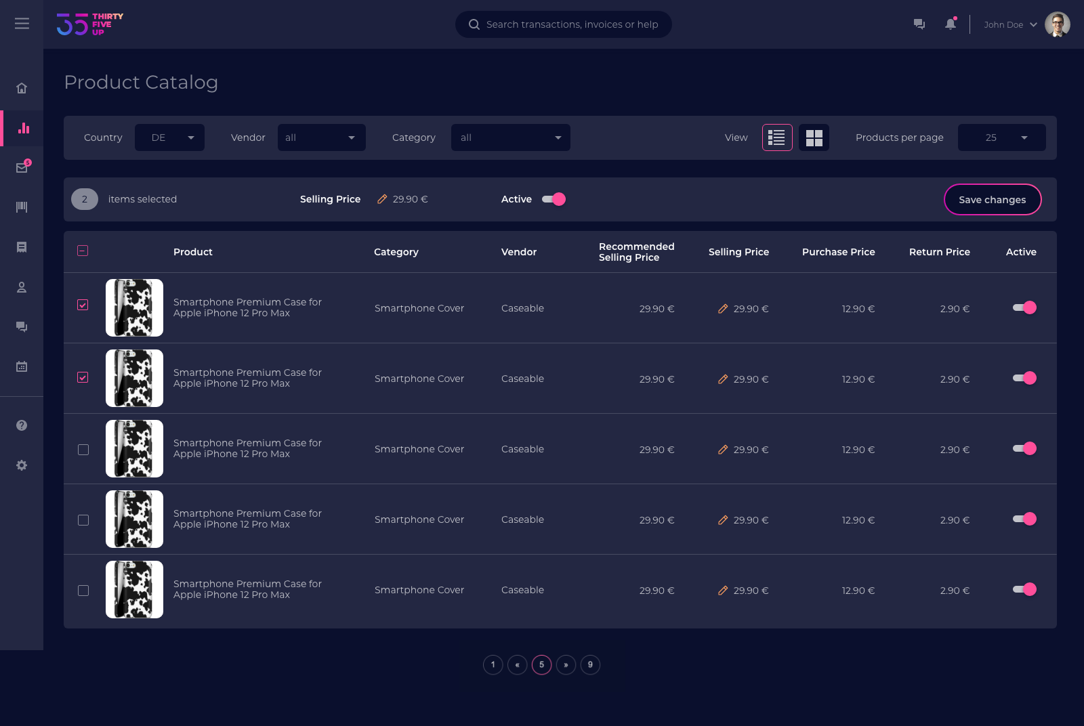The image size is (1084, 726).
Task: Open the hamburger menu
Action: (22, 24)
